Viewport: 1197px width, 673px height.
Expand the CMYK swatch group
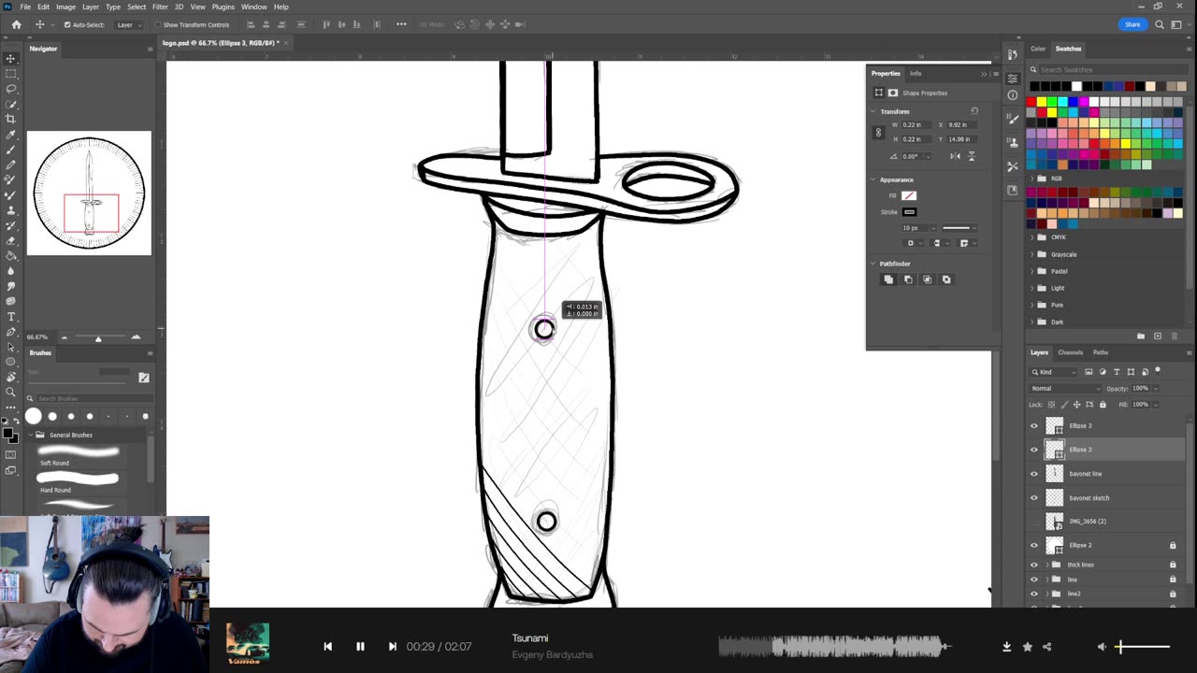coord(1032,237)
